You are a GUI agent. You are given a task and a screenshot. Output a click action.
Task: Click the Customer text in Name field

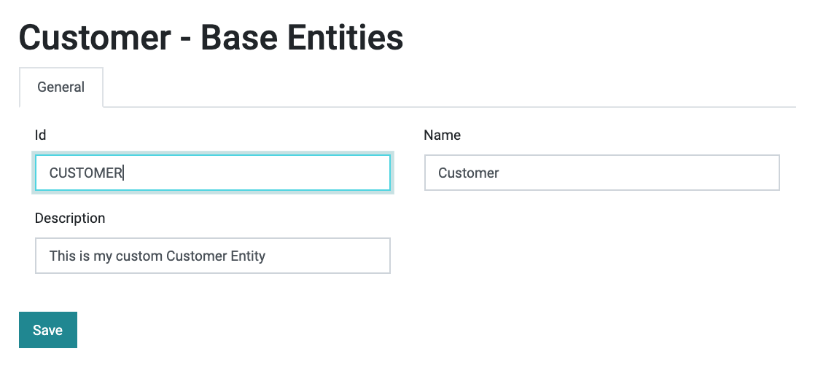pos(469,173)
